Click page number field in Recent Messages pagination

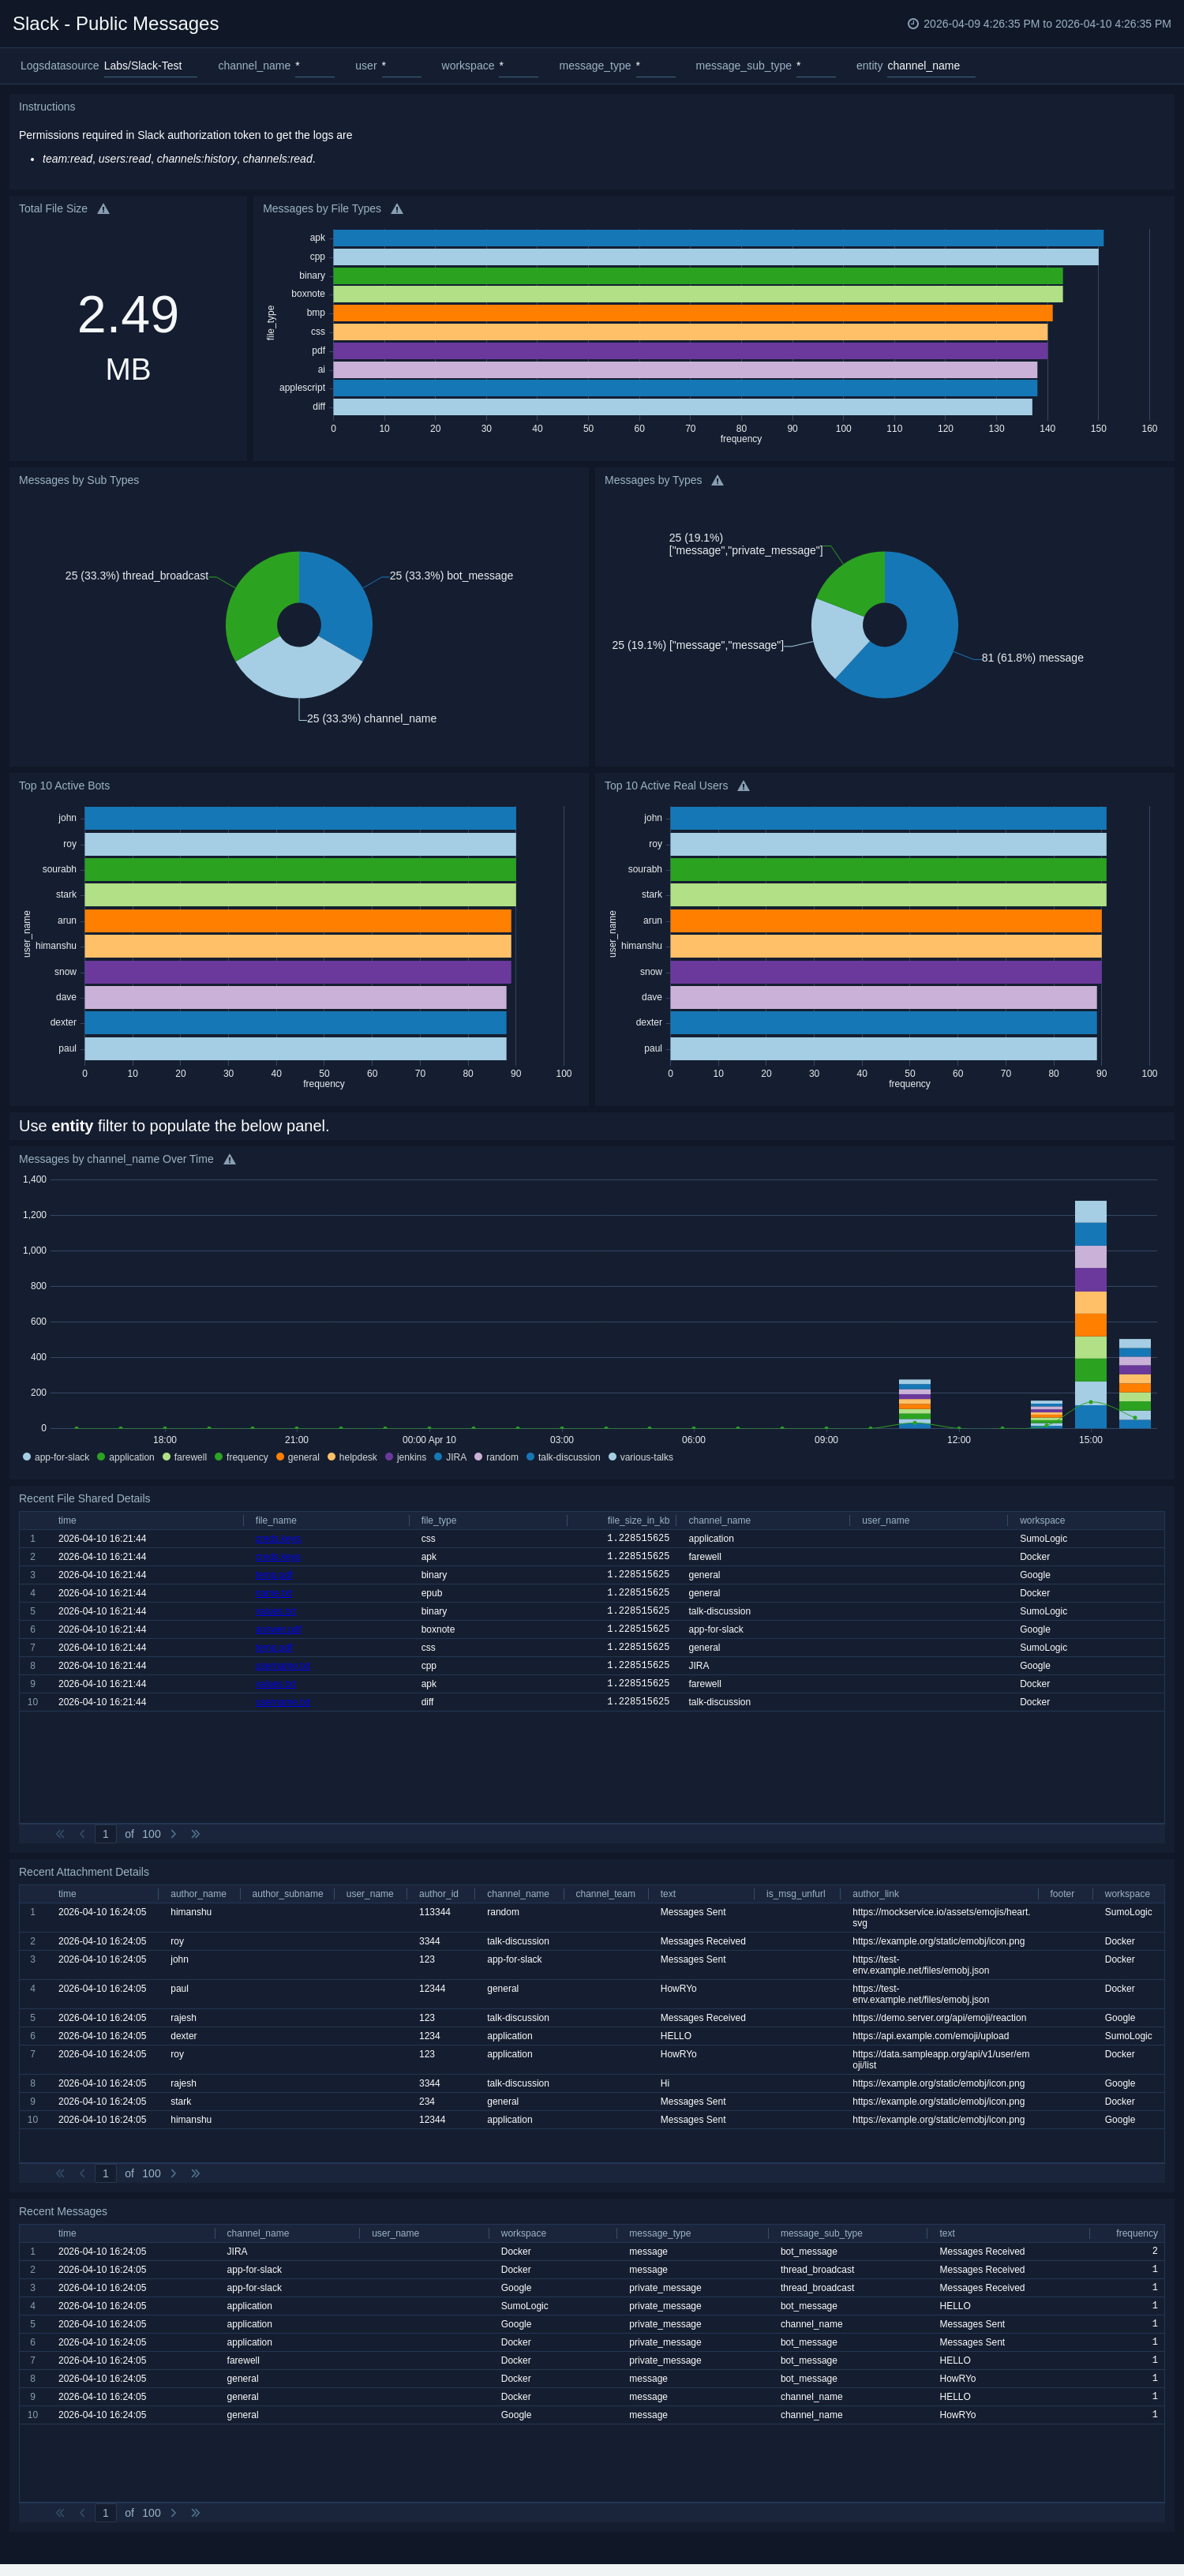(105, 2513)
